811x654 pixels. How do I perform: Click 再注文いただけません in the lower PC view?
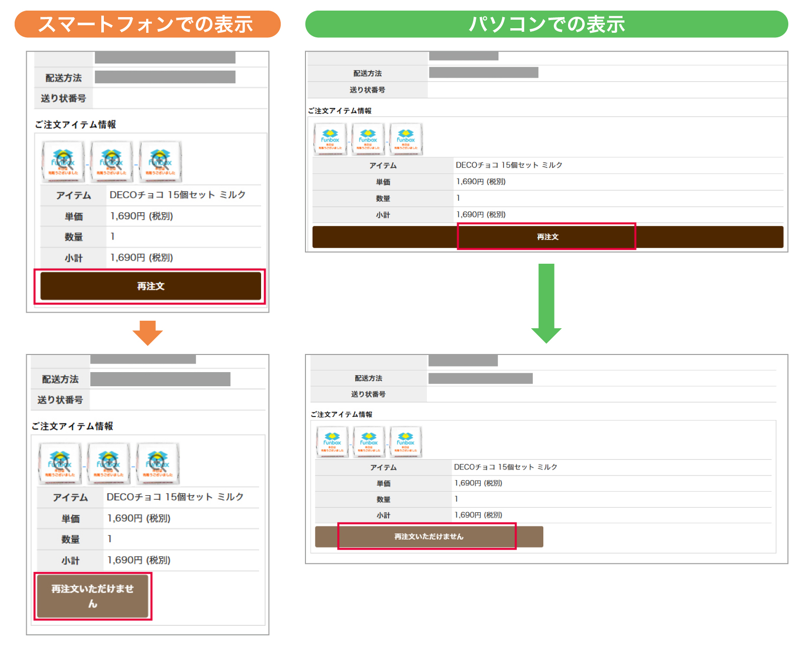click(x=428, y=537)
